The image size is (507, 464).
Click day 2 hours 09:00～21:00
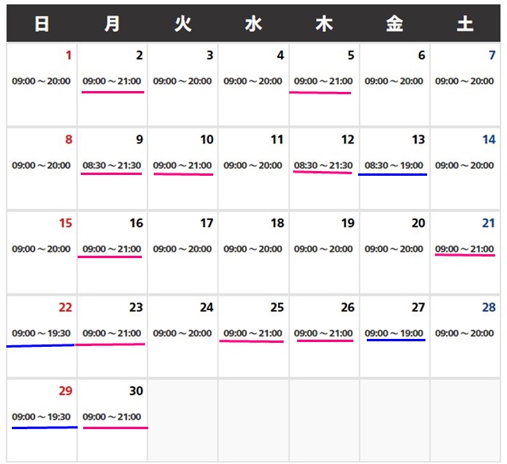[112, 82]
